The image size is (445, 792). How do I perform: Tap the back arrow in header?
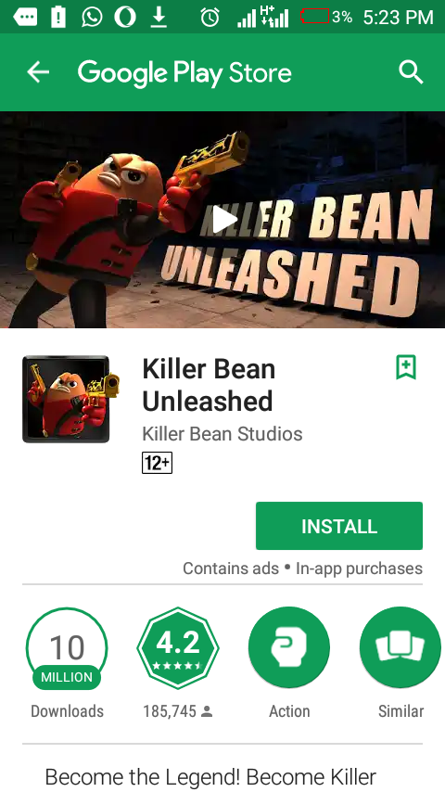[38, 72]
